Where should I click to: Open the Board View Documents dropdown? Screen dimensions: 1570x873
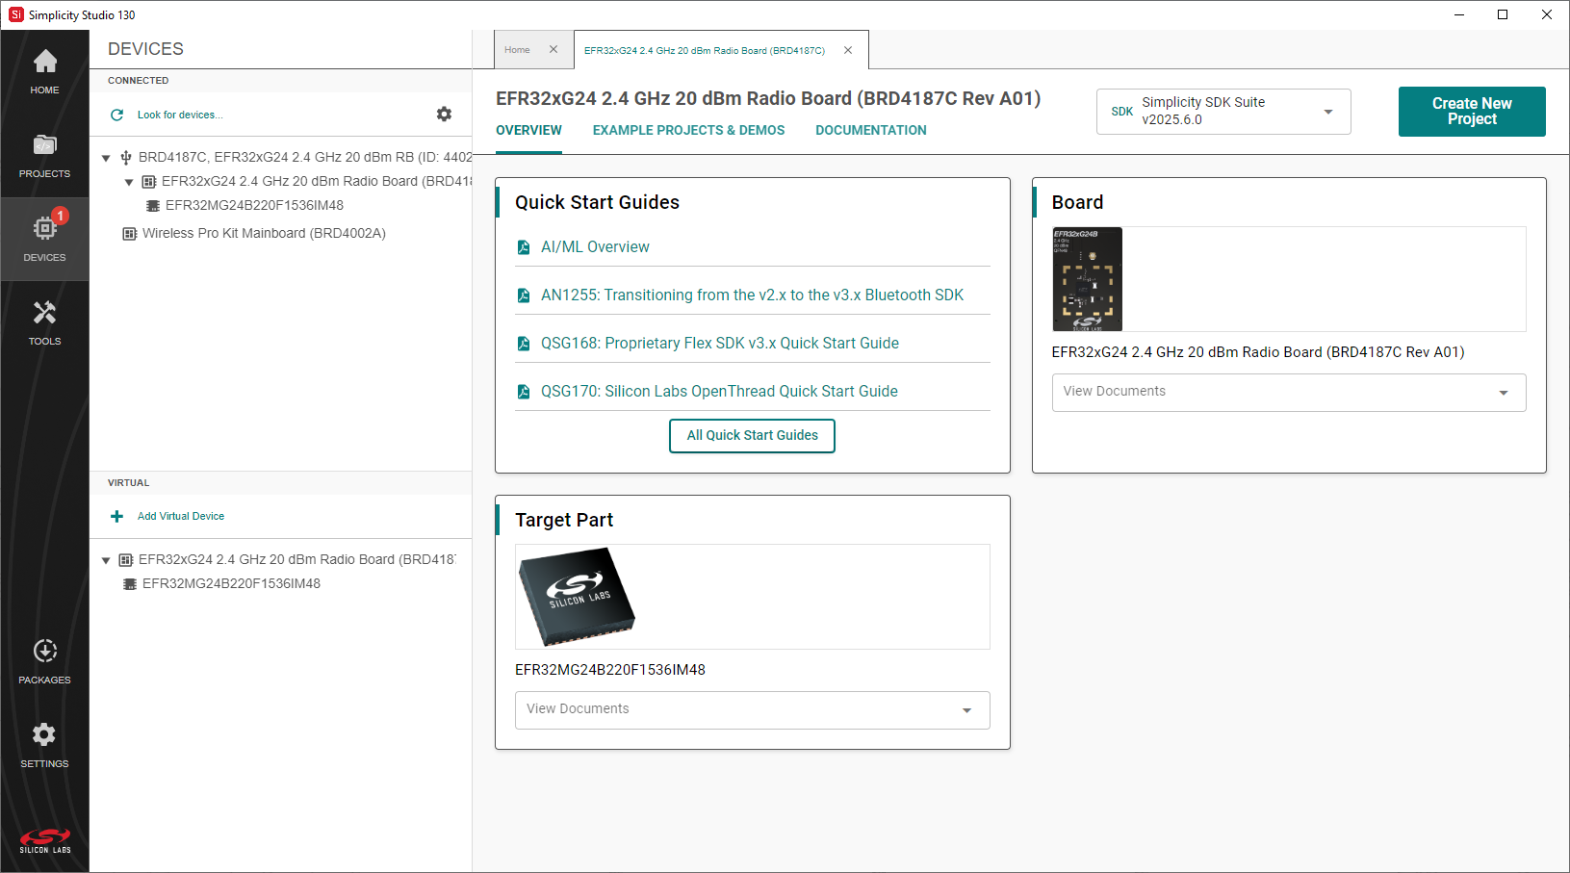point(1289,393)
